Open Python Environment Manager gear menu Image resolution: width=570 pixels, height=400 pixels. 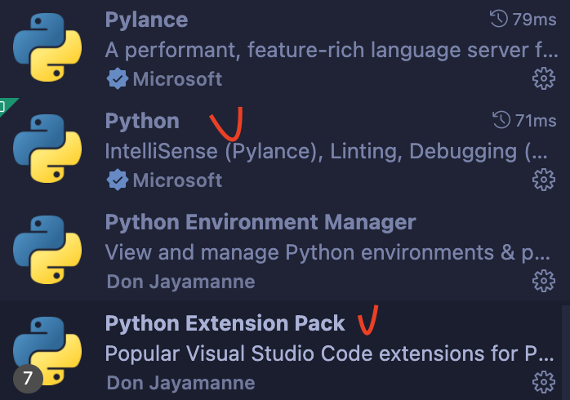pyautogui.click(x=544, y=281)
